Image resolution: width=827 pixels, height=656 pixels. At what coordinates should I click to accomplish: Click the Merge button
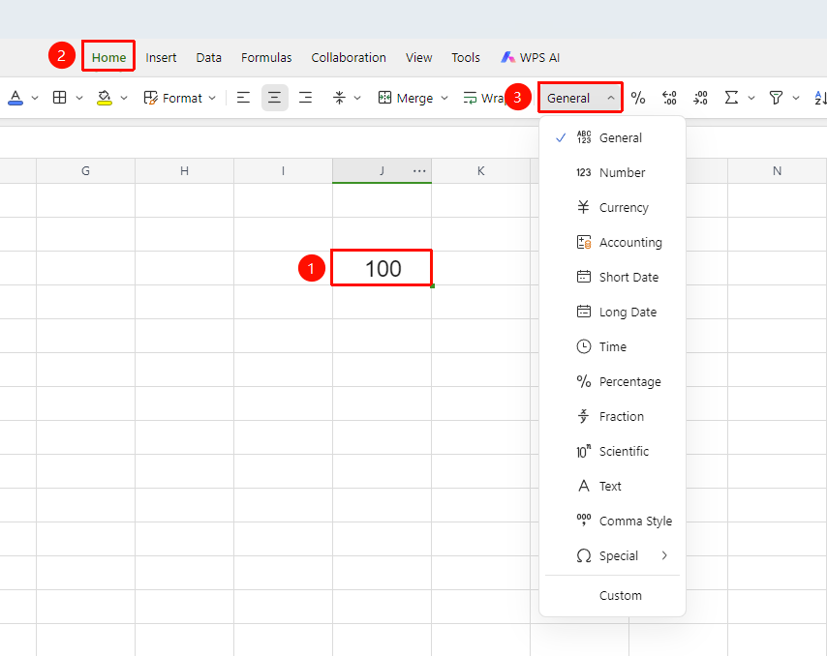pos(406,98)
